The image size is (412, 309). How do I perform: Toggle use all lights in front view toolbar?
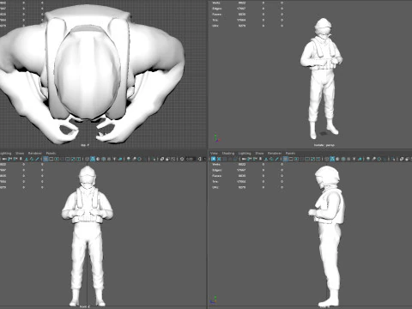[114, 159]
